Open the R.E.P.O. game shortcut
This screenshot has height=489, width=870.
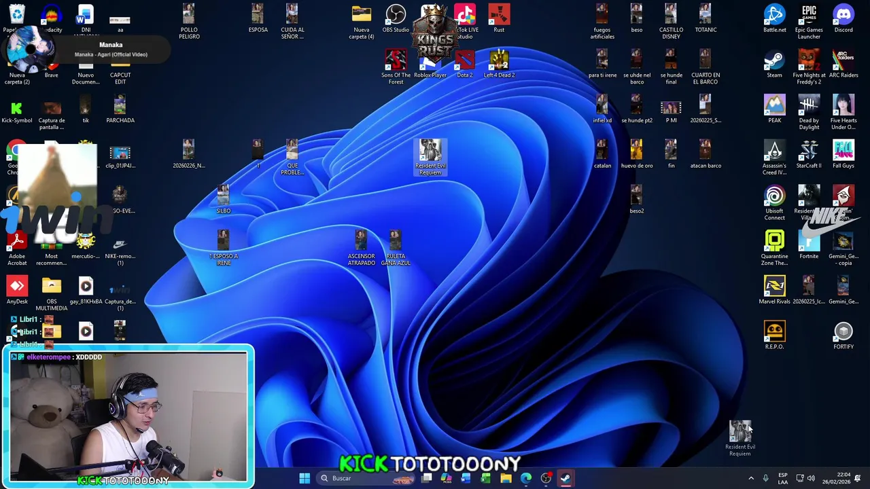coord(774,336)
